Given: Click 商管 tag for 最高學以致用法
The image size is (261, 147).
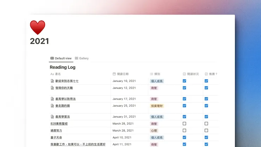Looking at the screenshot, I should pos(154,99).
